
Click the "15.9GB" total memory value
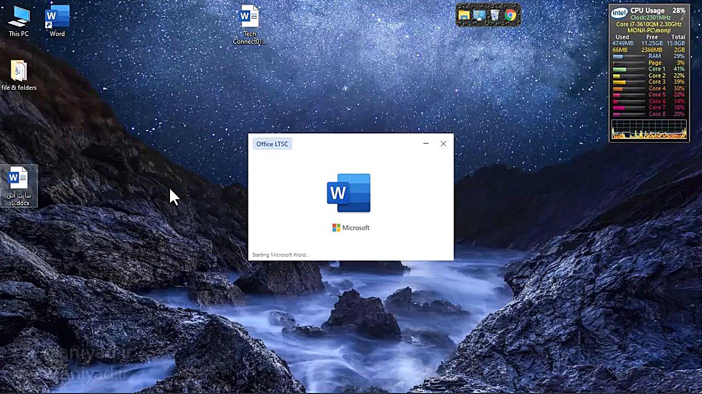click(676, 43)
